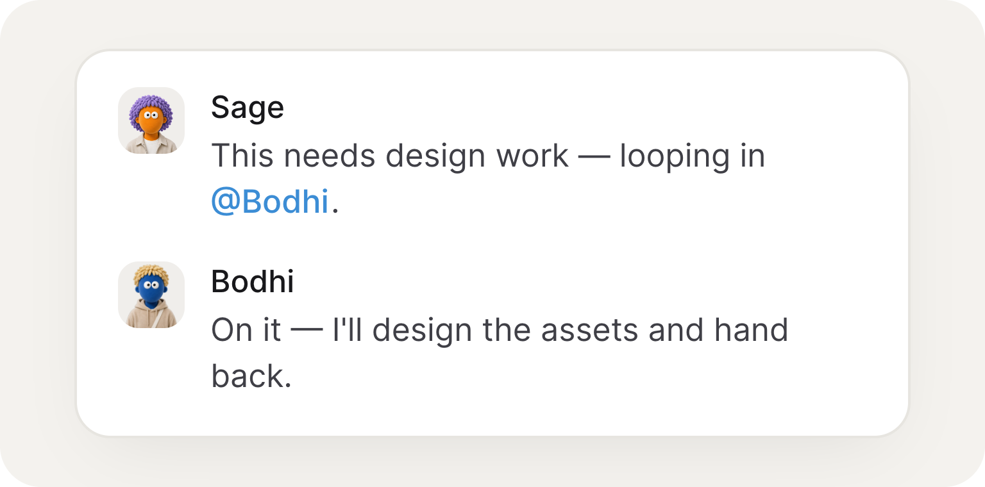Click the text "This needs design work"
The image size is (985, 487).
tap(390, 156)
